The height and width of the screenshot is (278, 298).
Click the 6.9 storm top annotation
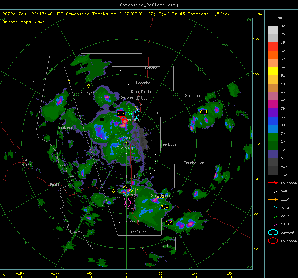pos(169,223)
